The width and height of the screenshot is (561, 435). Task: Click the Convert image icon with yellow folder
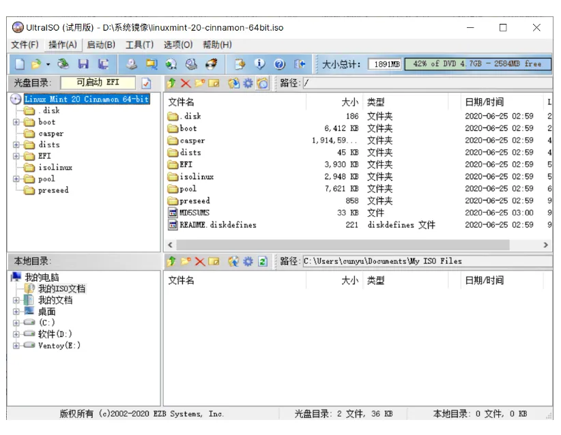152,64
